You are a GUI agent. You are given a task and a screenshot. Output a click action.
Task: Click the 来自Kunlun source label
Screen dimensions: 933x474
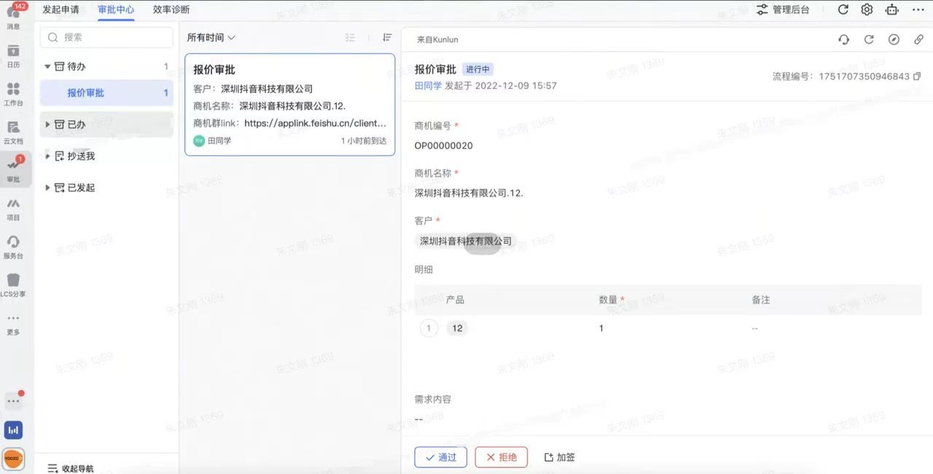[x=437, y=39]
